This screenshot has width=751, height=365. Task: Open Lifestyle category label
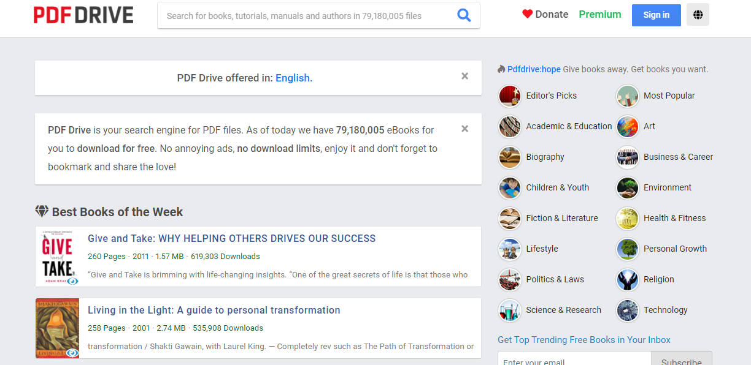pyautogui.click(x=542, y=249)
